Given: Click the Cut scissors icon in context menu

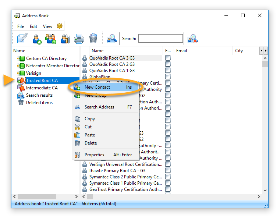Looking at the screenshot, I should click(77, 127).
